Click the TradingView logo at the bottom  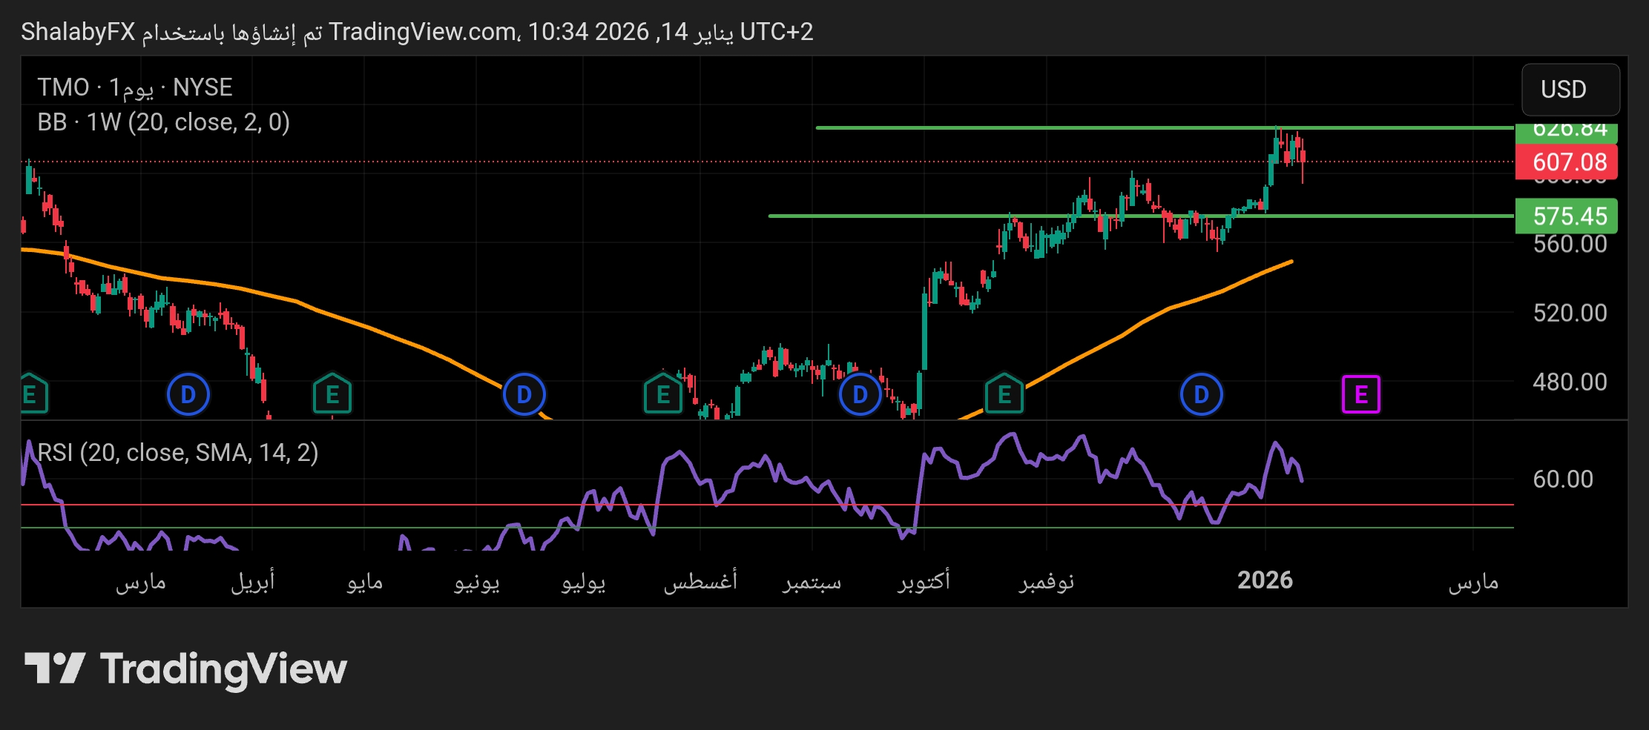(185, 668)
